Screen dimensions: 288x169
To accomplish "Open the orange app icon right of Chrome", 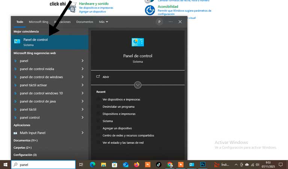I will (181, 165).
